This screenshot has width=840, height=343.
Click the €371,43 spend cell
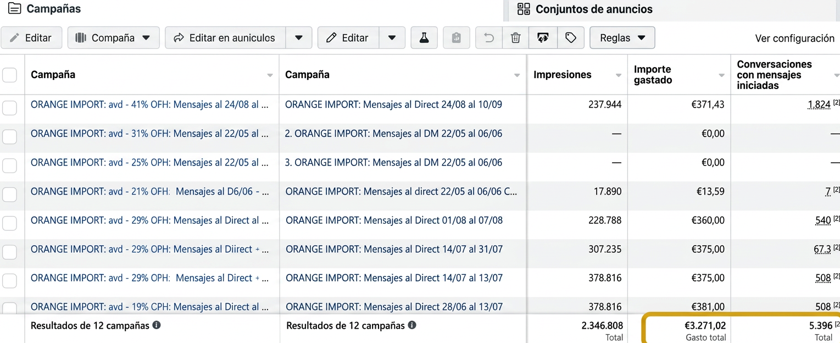[x=708, y=104]
